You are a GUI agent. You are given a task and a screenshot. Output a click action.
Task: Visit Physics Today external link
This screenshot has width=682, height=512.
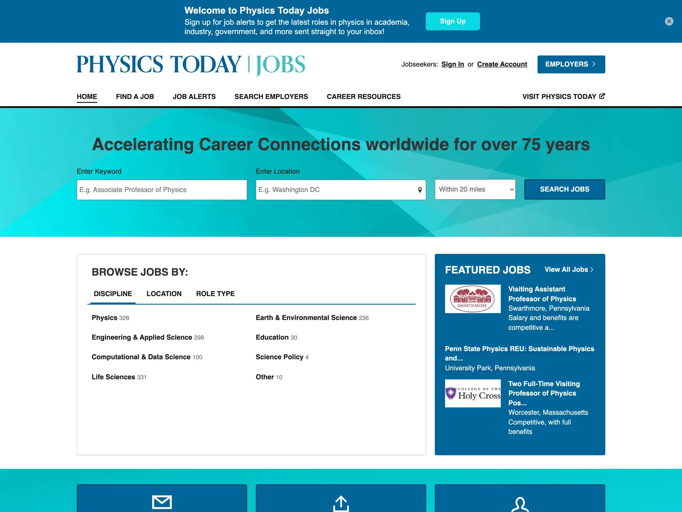tap(564, 97)
